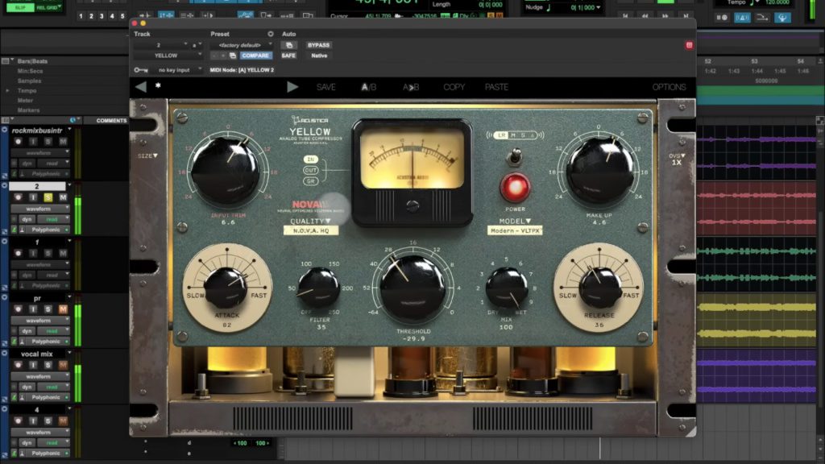Click the COMPARE button

click(255, 55)
